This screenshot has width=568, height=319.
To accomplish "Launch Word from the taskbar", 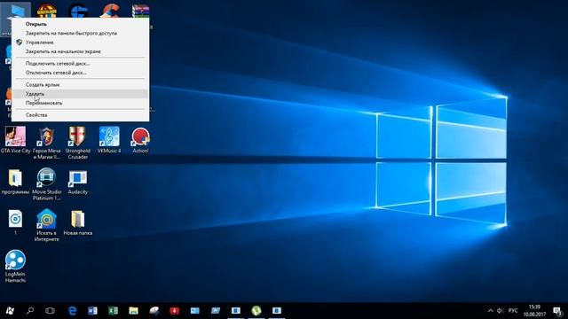I will tap(92, 311).
